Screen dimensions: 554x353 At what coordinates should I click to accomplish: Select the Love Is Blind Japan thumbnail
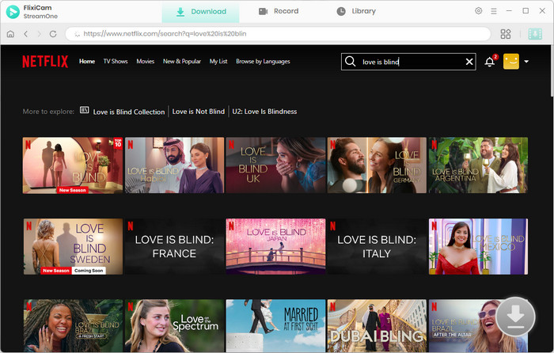pos(275,246)
